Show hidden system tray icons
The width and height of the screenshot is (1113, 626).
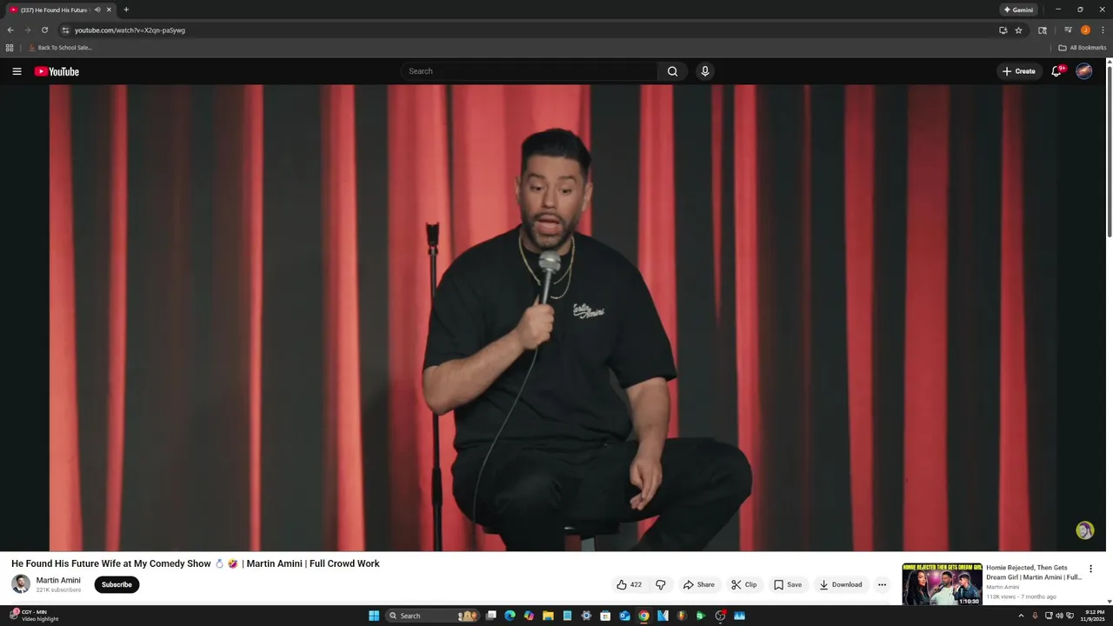click(x=1021, y=616)
